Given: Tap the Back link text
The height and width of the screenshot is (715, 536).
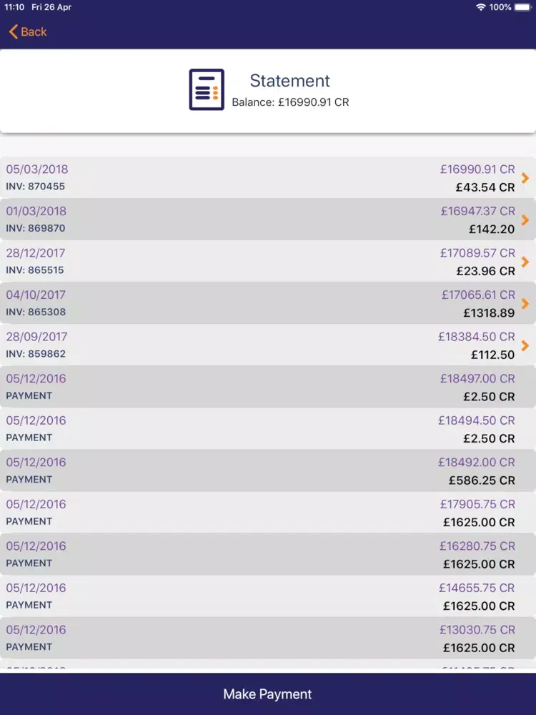Looking at the screenshot, I should [34, 31].
